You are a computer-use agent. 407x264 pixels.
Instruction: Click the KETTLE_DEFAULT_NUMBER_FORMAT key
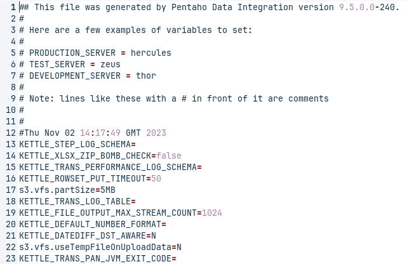(x=90, y=224)
